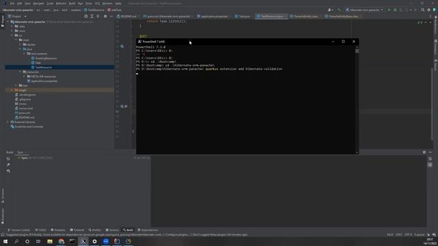
Task: Open IDE settings gear in top toolbar
Action: [x=429, y=10]
